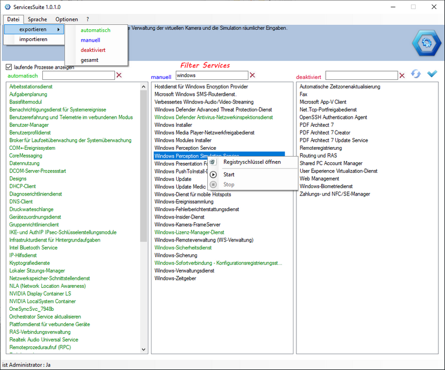
Task: Select 'Kryptografiedienste' service
Action: tap(29, 263)
